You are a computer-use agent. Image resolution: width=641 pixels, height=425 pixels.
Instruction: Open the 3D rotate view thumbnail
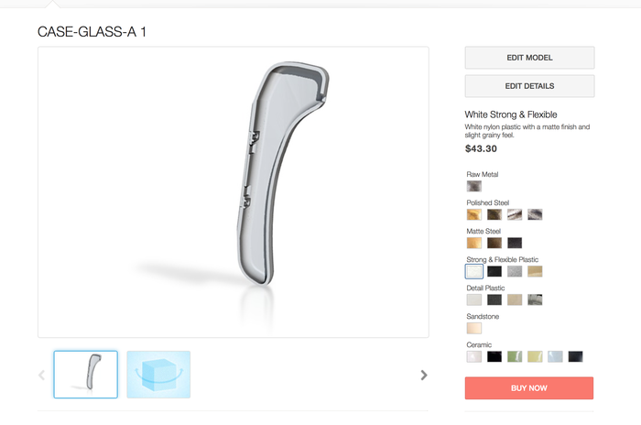point(158,375)
